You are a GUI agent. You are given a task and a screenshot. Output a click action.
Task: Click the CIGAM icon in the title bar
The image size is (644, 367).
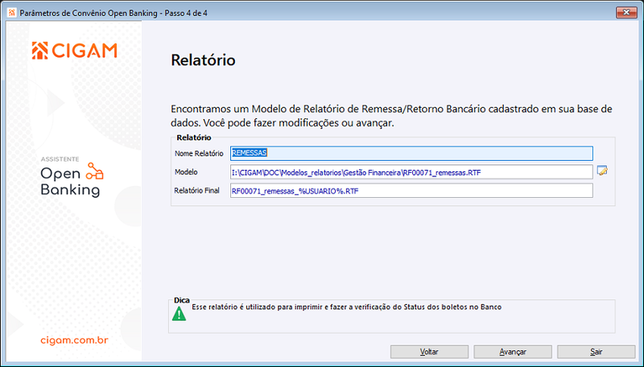12,13
